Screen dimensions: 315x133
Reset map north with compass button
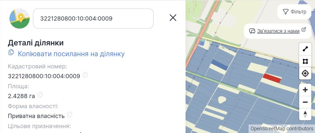tap(305, 114)
